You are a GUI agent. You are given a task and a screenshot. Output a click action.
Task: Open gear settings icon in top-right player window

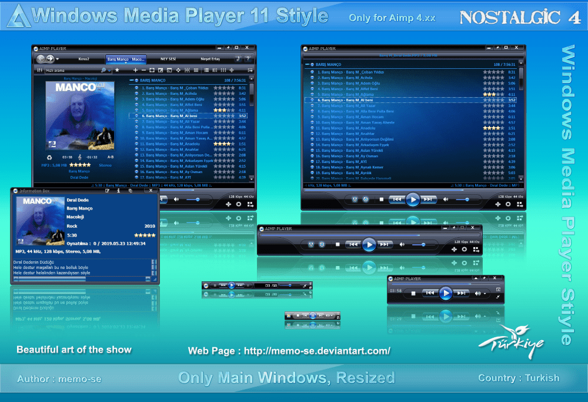[x=508, y=204]
